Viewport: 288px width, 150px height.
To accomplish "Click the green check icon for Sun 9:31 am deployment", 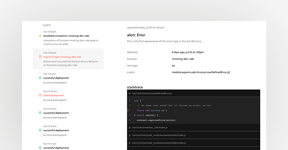I will tap(40, 113).
